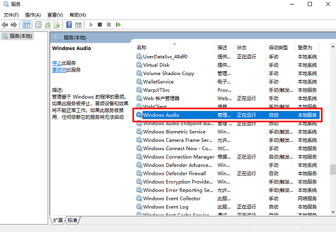
Task: Open the 查看(V) menu
Action: pyautogui.click(x=55, y=15)
